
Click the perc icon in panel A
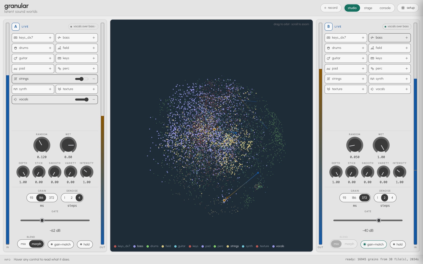point(59,69)
